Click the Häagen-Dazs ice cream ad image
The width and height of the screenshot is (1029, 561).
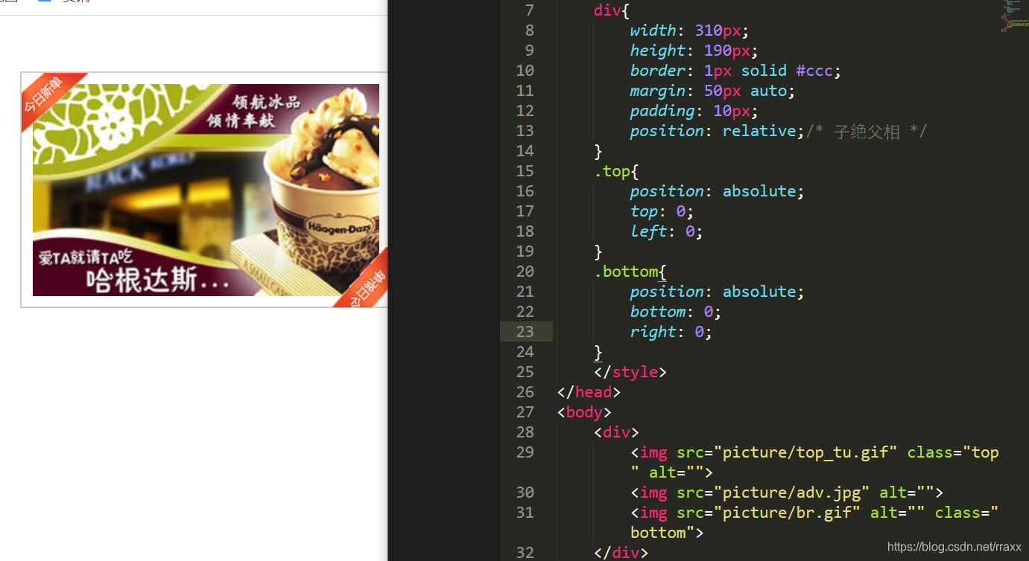click(206, 190)
